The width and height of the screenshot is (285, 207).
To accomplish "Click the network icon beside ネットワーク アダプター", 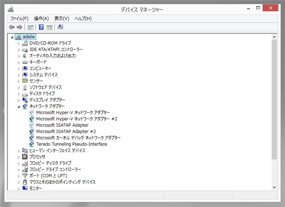I will pos(25,106).
